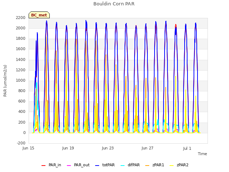The image size is (229, 172).
Task: Toggle the totPAR legend entry
Action: click(105, 165)
